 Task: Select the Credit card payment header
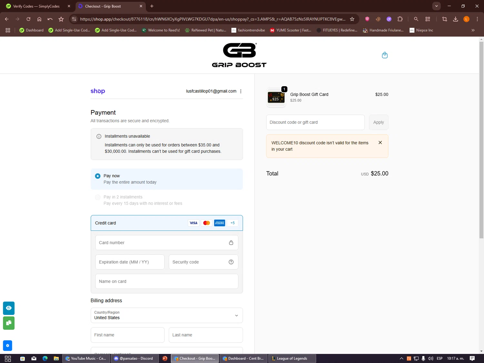click(166, 223)
